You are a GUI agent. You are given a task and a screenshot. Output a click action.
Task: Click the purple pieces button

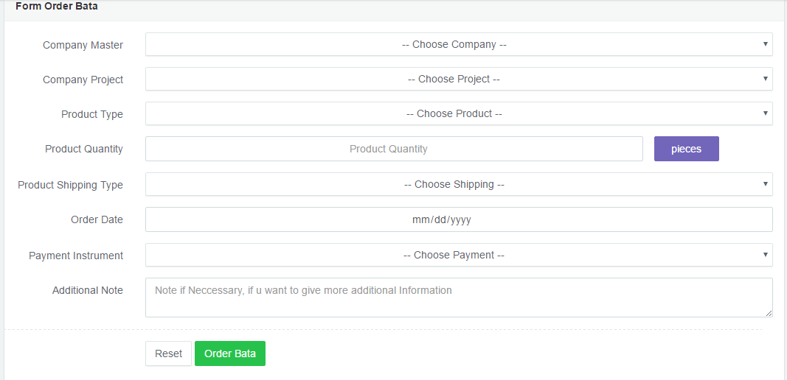pyautogui.click(x=686, y=149)
